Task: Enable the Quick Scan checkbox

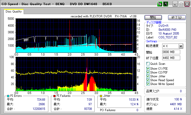Action: (x=148, y=64)
